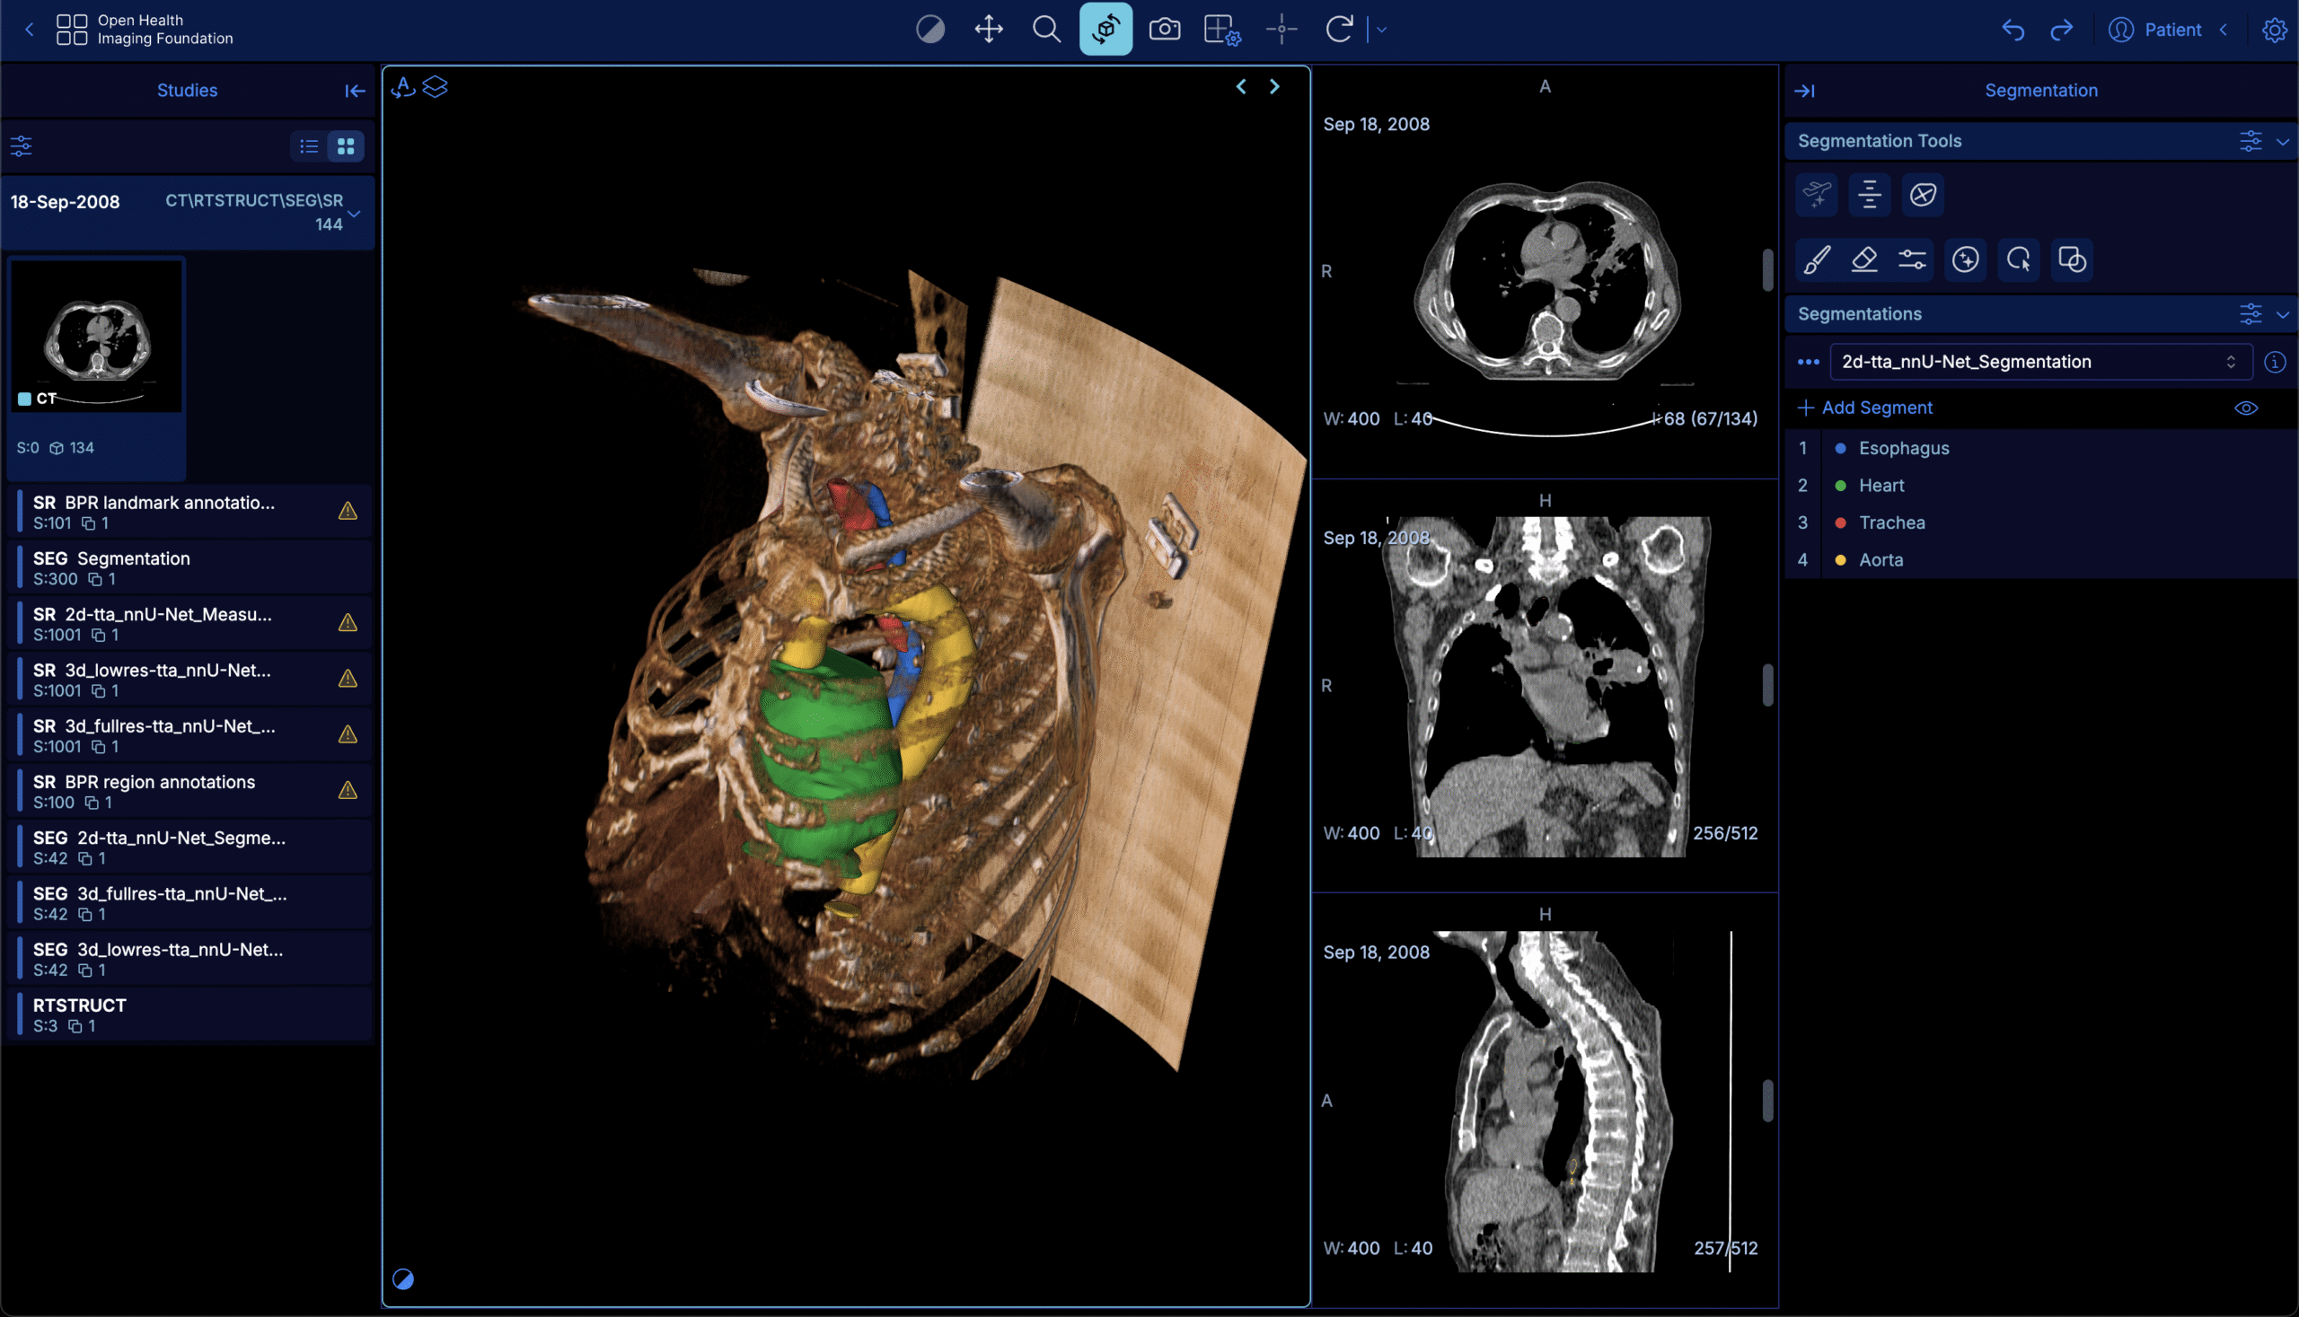Screen dimensions: 2299x1317
Task: Activate the 3D rotate tool
Action: click(1105, 29)
